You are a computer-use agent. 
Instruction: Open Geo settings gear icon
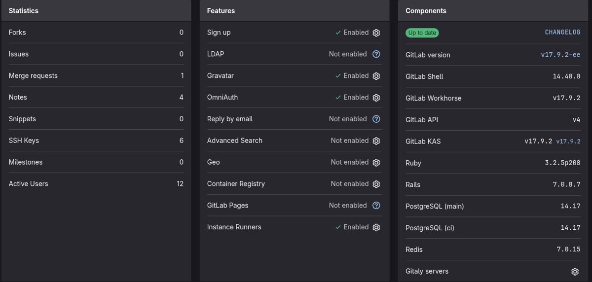376,162
